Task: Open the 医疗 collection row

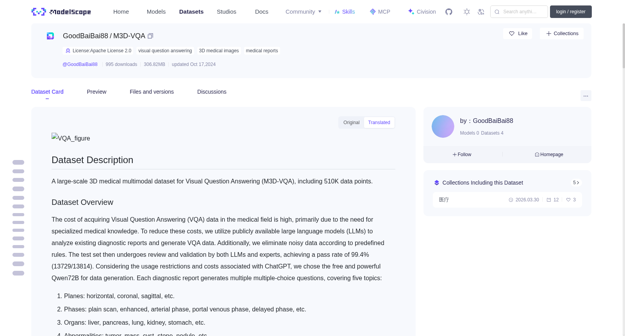Action: point(507,200)
